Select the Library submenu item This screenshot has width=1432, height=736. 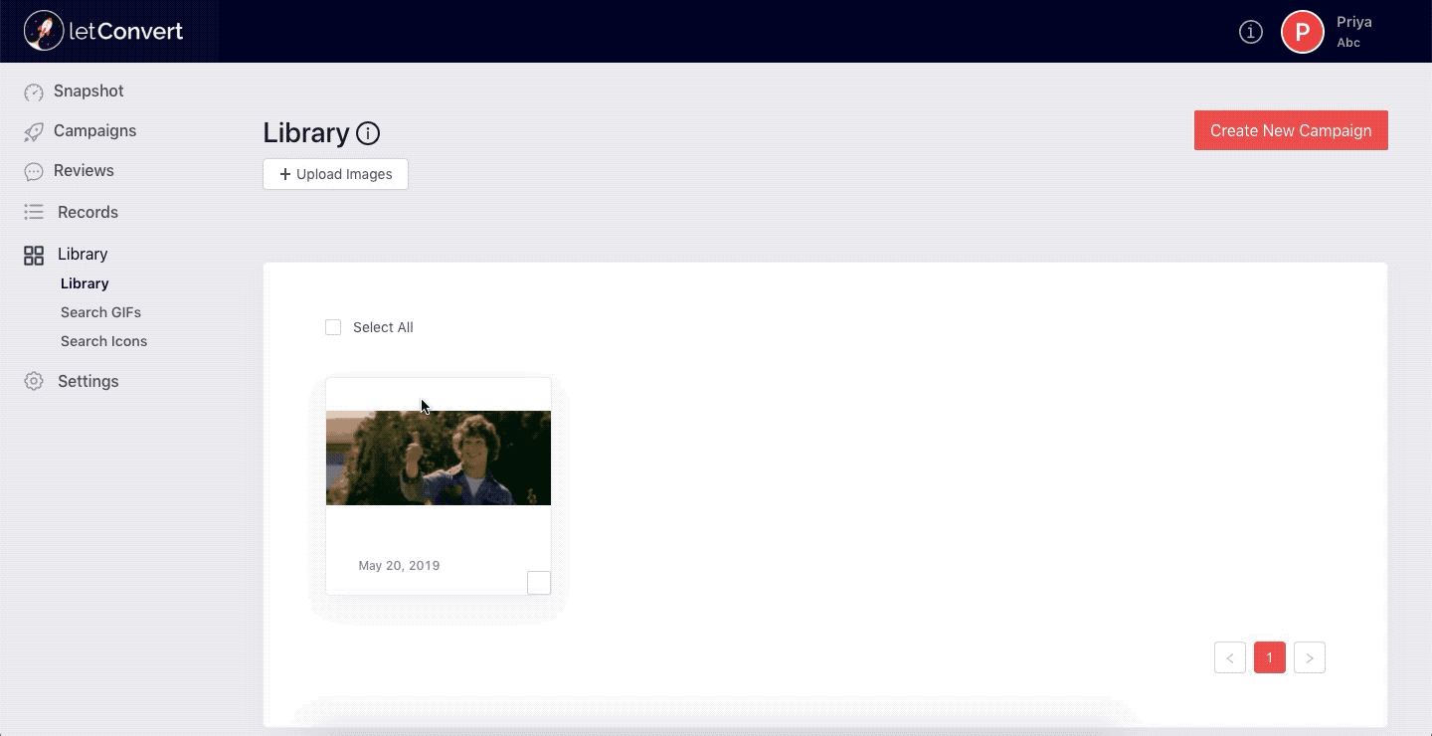[x=85, y=283]
